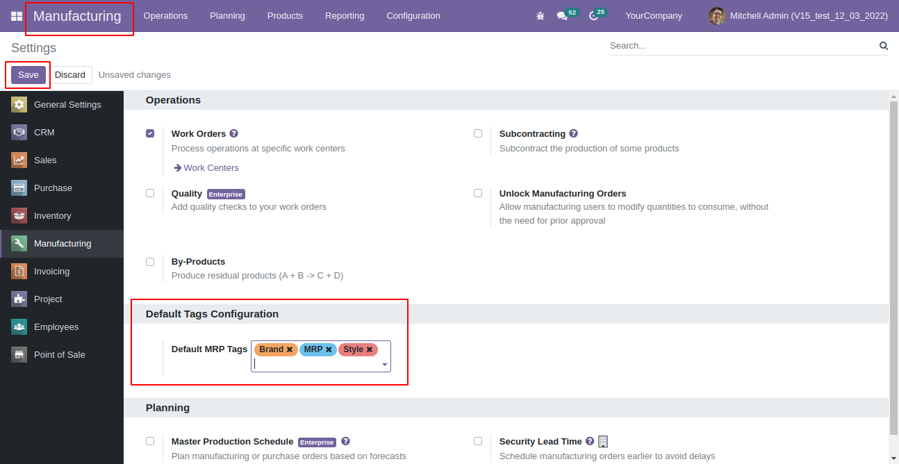This screenshot has width=899, height=464.
Task: Uncheck the Work Orders checkbox
Action: pyautogui.click(x=150, y=133)
